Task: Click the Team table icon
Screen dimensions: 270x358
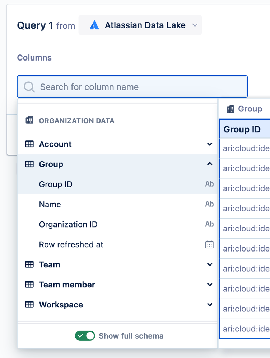Action: pyautogui.click(x=29, y=264)
